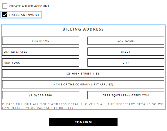The width and height of the screenshot is (167, 131).
Task: Focus the Lastname input field
Action: pyautogui.click(x=126, y=41)
